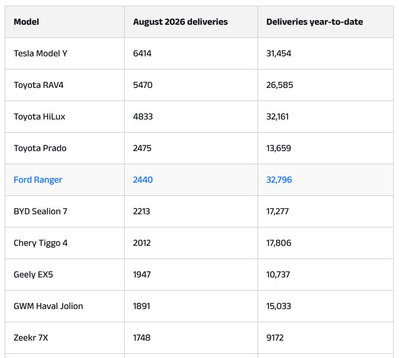Click the 9172 year-to-date value
The image size is (399, 358).
275,338
